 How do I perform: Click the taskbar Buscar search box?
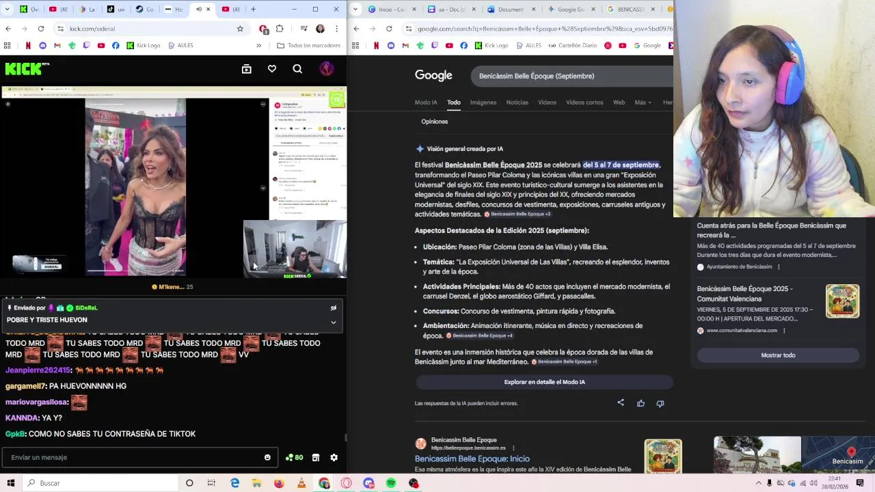pos(100,483)
